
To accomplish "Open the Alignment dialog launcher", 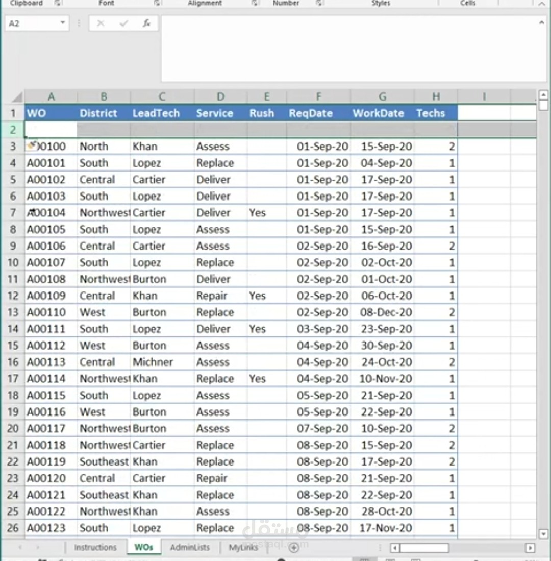I will coord(255,3).
